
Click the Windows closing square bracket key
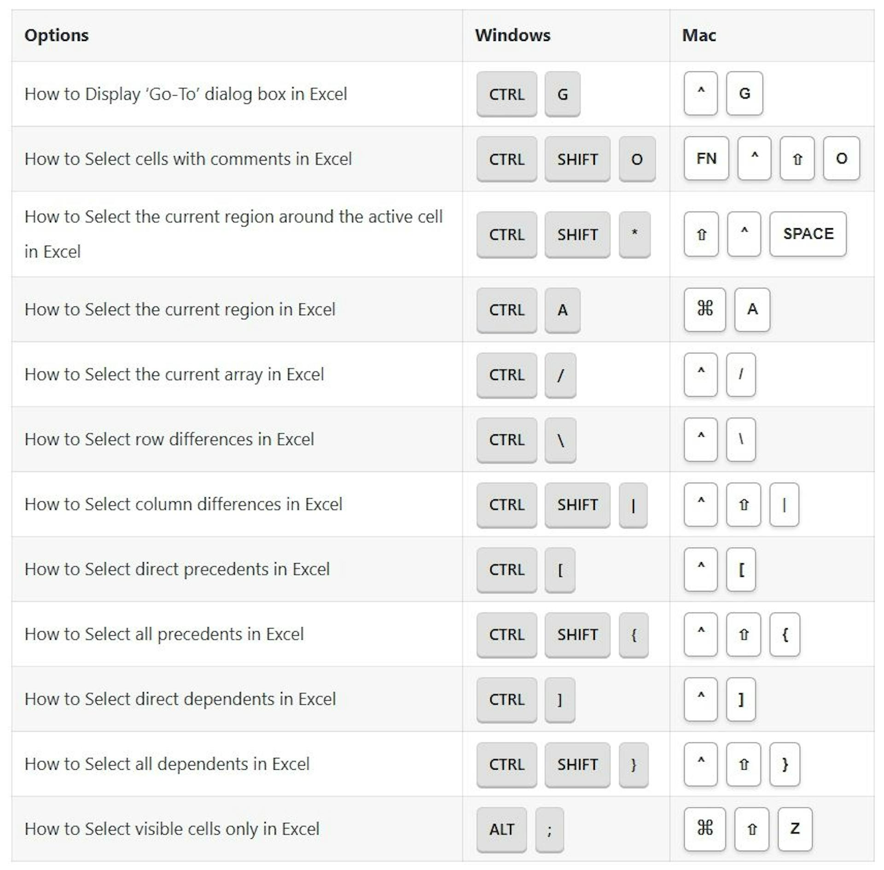tap(559, 699)
